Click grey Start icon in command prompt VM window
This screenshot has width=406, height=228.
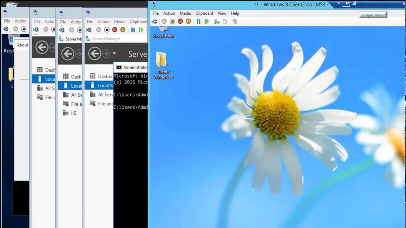99,30
